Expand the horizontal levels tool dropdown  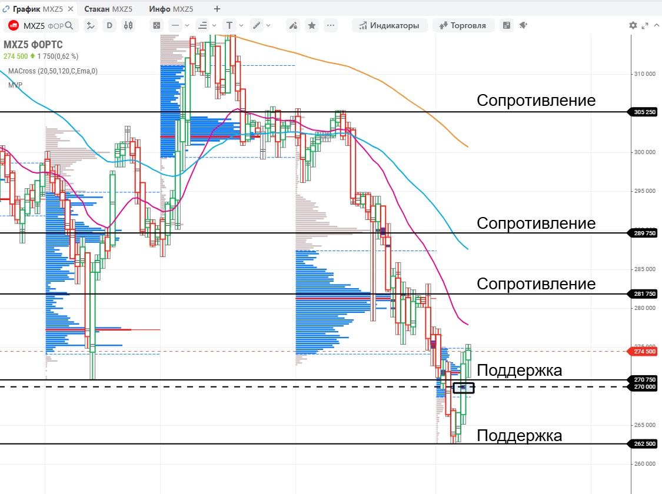coord(214,25)
